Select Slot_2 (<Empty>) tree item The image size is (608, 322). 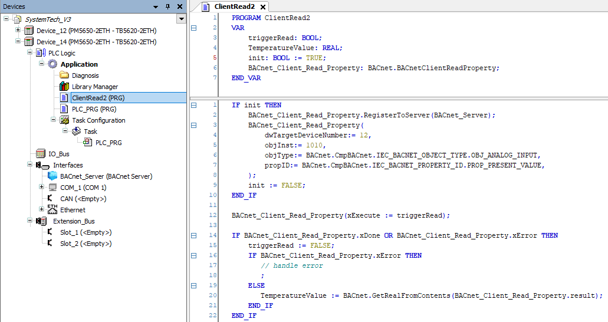point(86,244)
